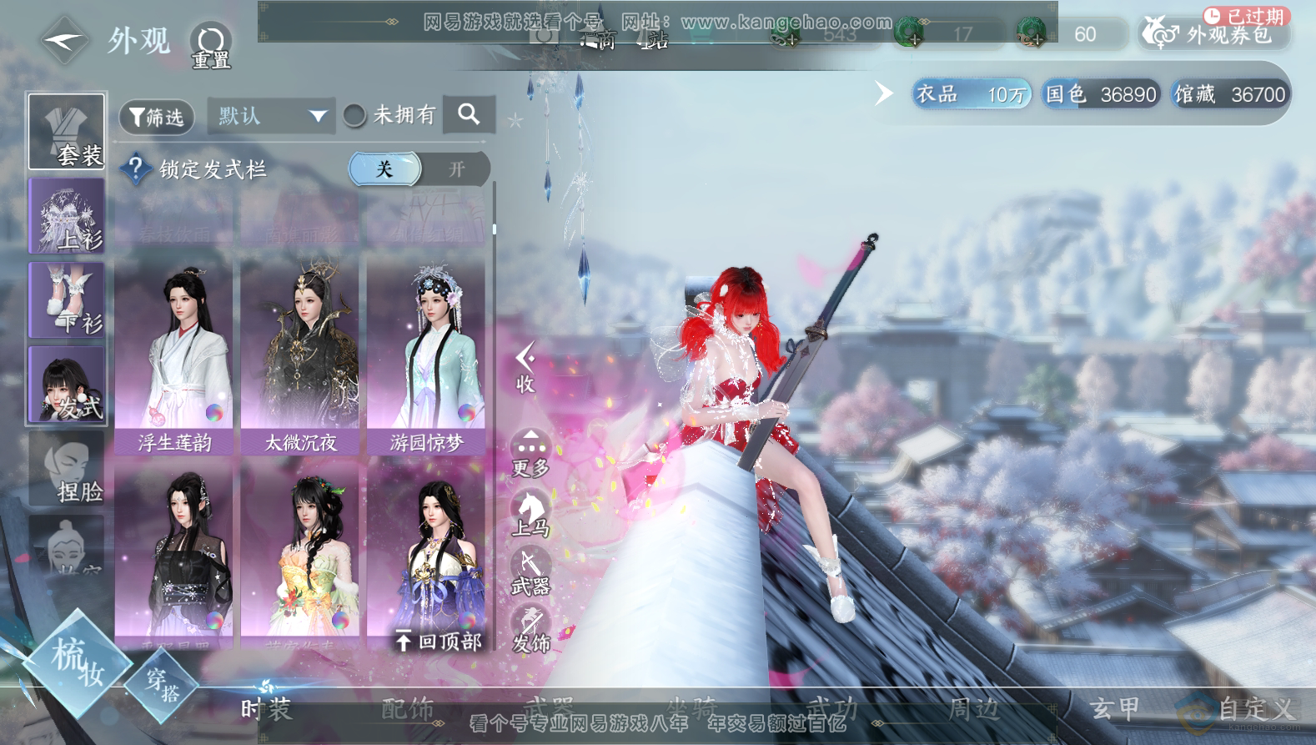Screen dimensions: 1316x745
Task: Expand stats with the white arrow beside 衣品
Action: pyautogui.click(x=883, y=93)
